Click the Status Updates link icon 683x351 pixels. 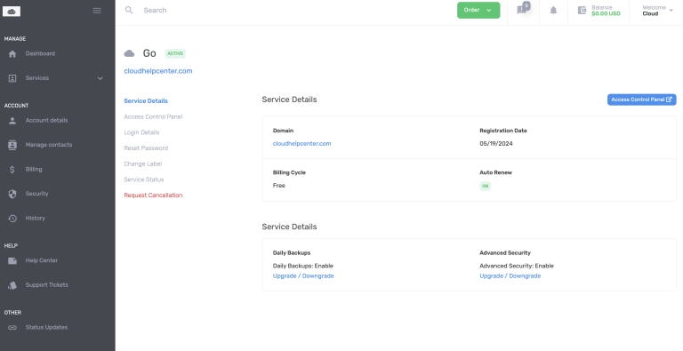[x=12, y=328]
